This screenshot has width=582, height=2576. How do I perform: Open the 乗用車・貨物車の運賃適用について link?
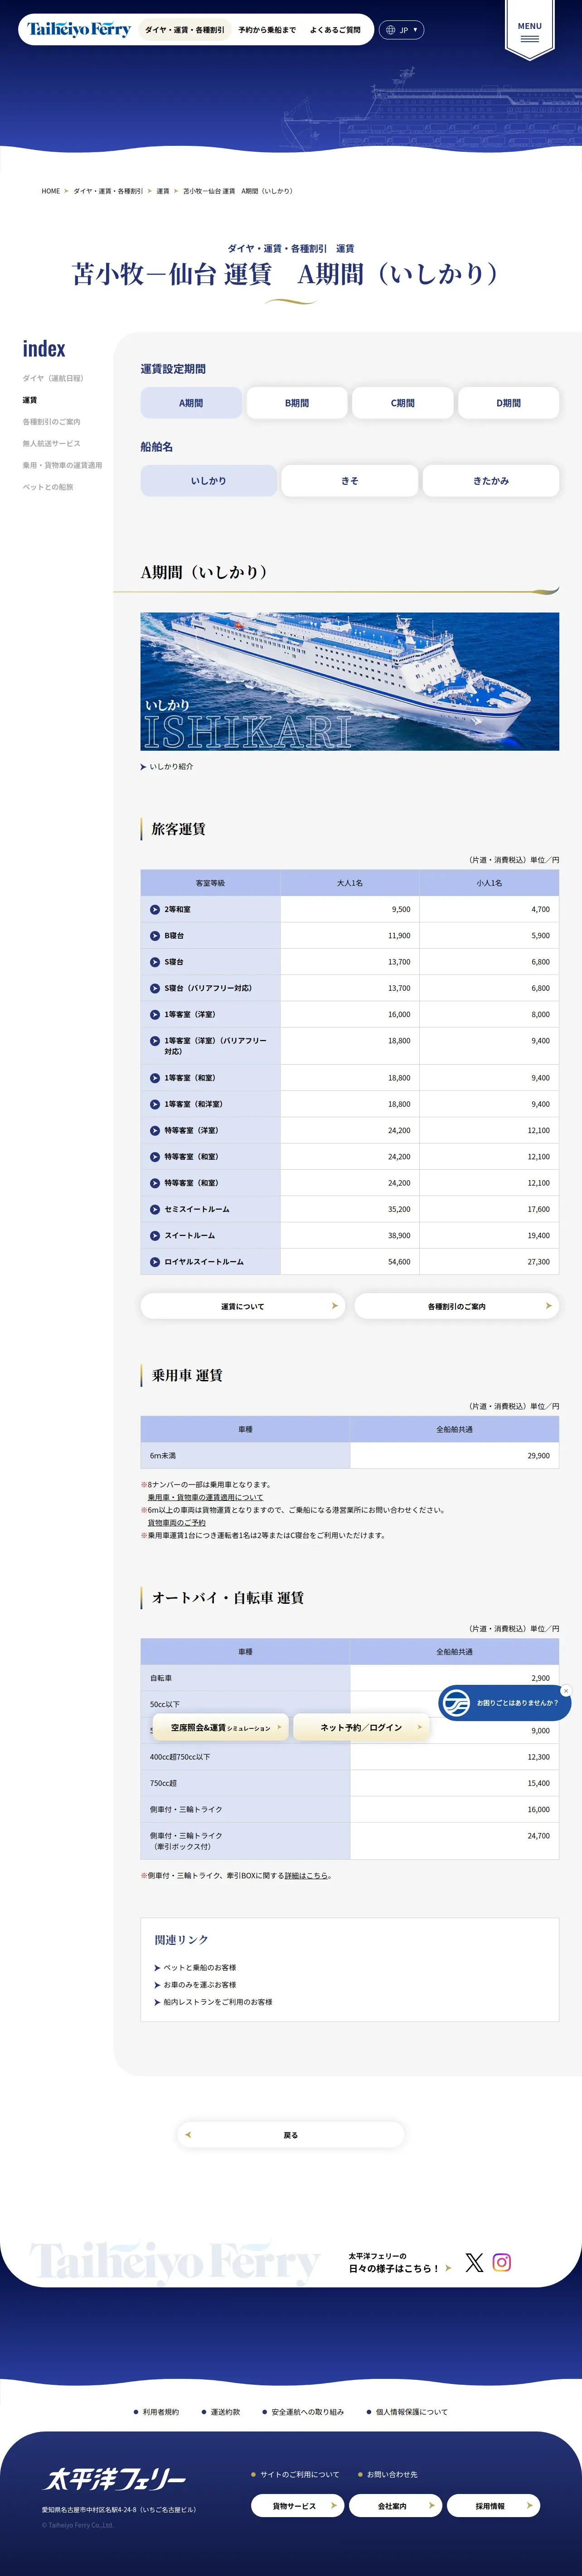206,1497
